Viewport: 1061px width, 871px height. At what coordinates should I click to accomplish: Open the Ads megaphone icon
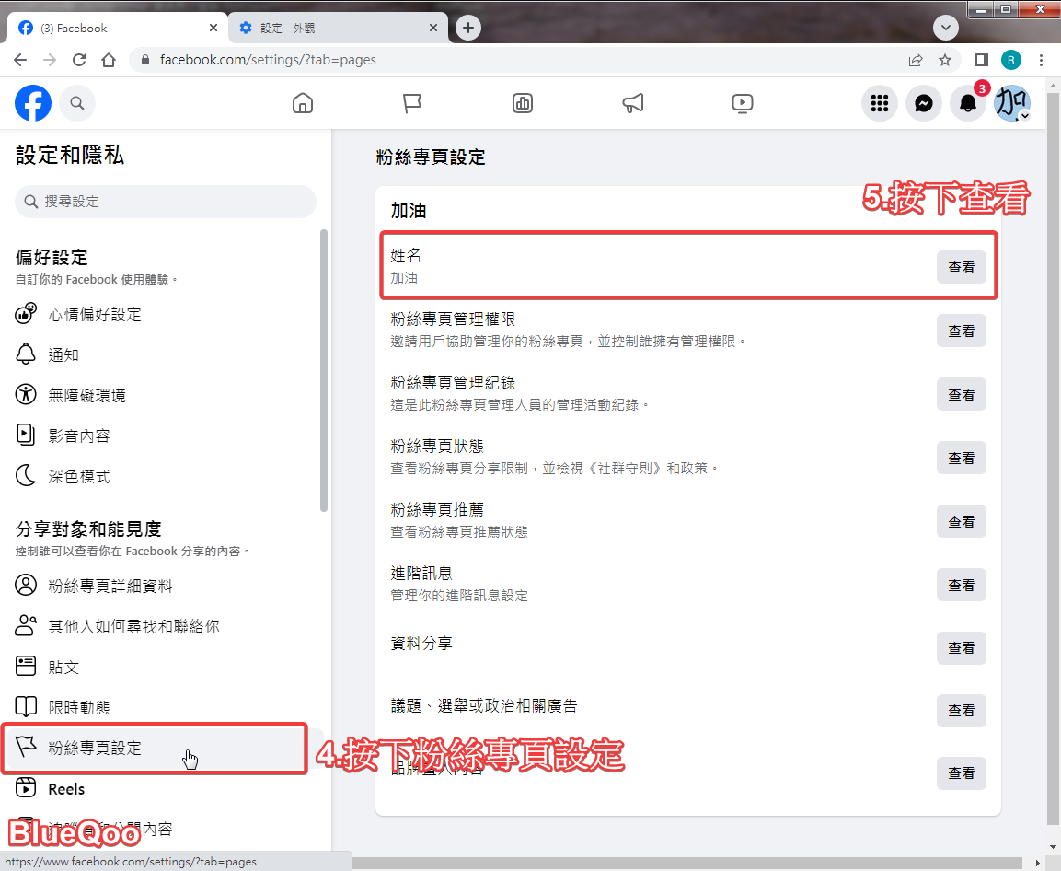coord(633,103)
